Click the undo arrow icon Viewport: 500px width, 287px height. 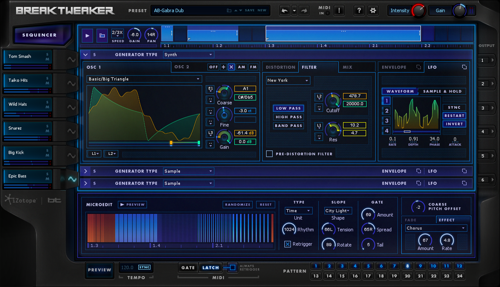(285, 10)
